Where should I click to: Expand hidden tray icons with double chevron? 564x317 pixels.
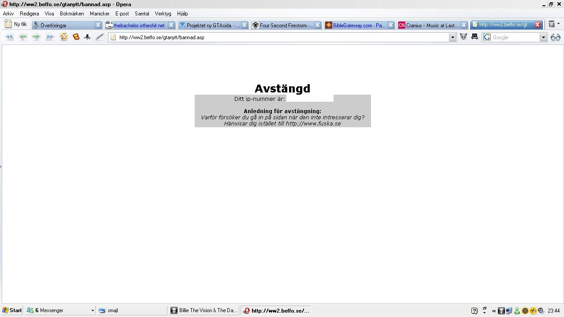[494, 311]
